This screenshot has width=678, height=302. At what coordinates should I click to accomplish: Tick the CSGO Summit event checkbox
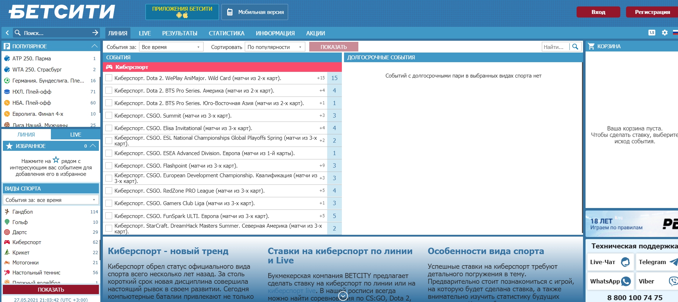(109, 115)
